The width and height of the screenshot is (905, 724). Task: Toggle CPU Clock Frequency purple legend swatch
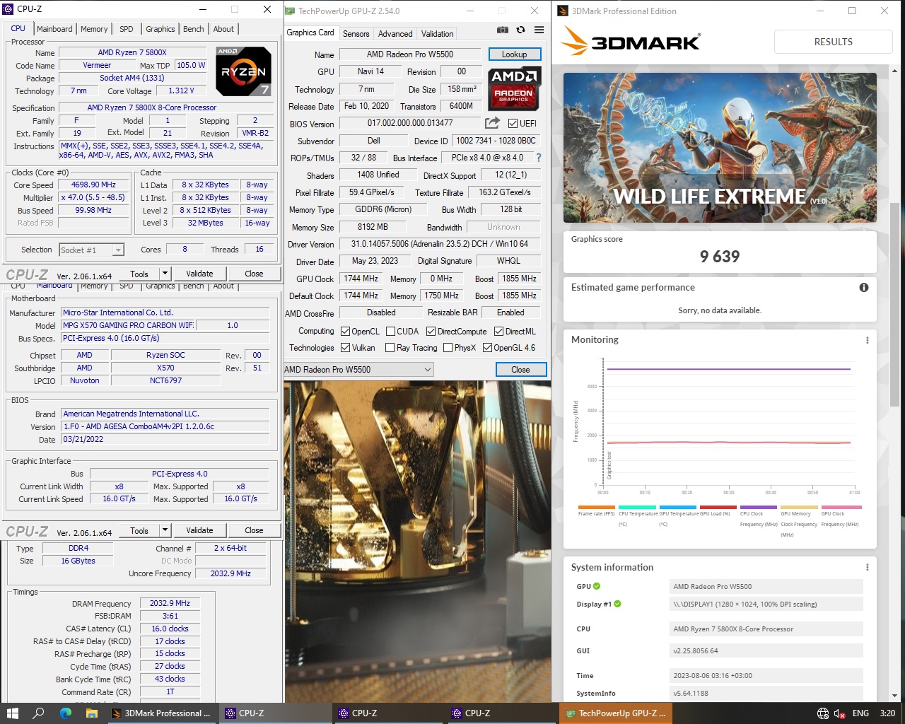point(759,507)
